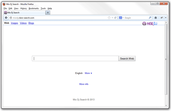Viewport: 171px width, 111px height.
Task: Reload the page with the refresh icon
Action: (115, 18)
